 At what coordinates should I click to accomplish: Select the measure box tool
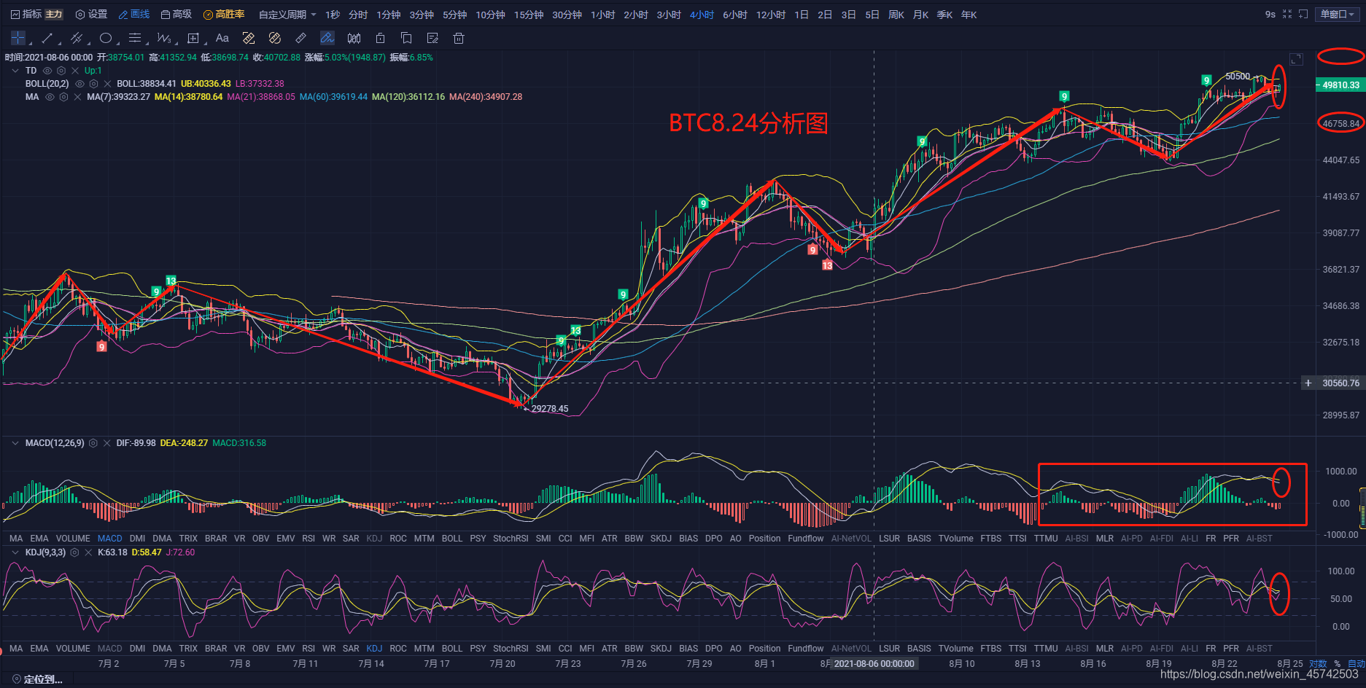193,38
